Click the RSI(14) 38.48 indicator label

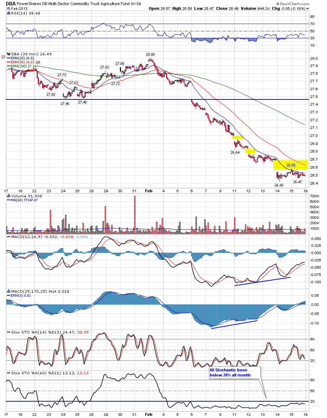[25, 13]
